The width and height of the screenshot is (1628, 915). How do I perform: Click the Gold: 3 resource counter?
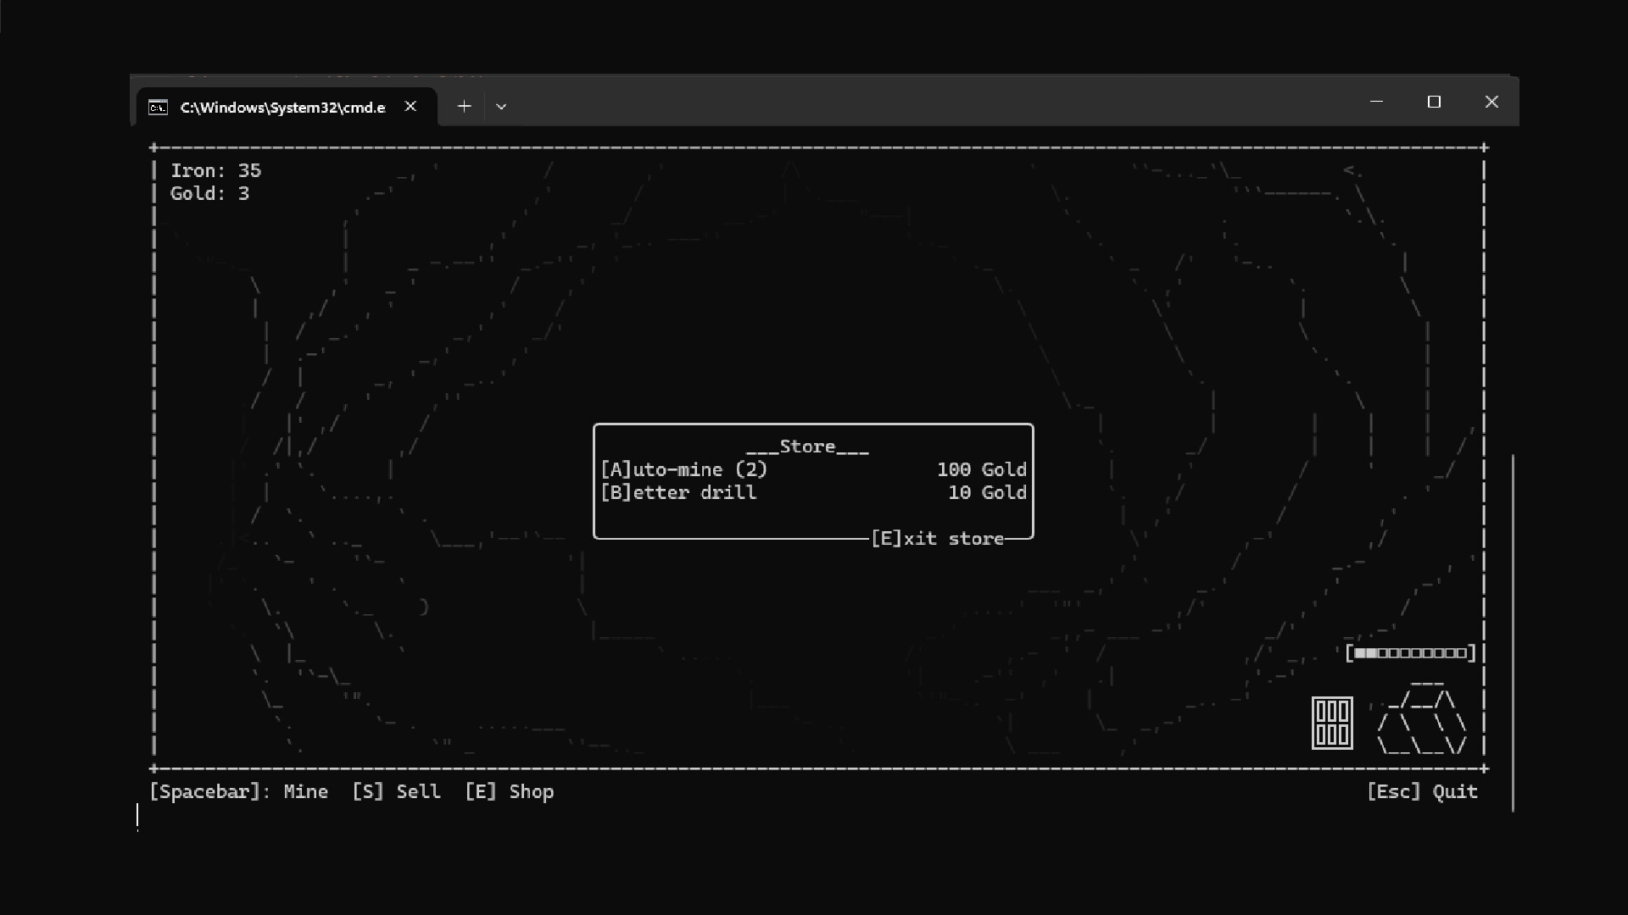209,193
